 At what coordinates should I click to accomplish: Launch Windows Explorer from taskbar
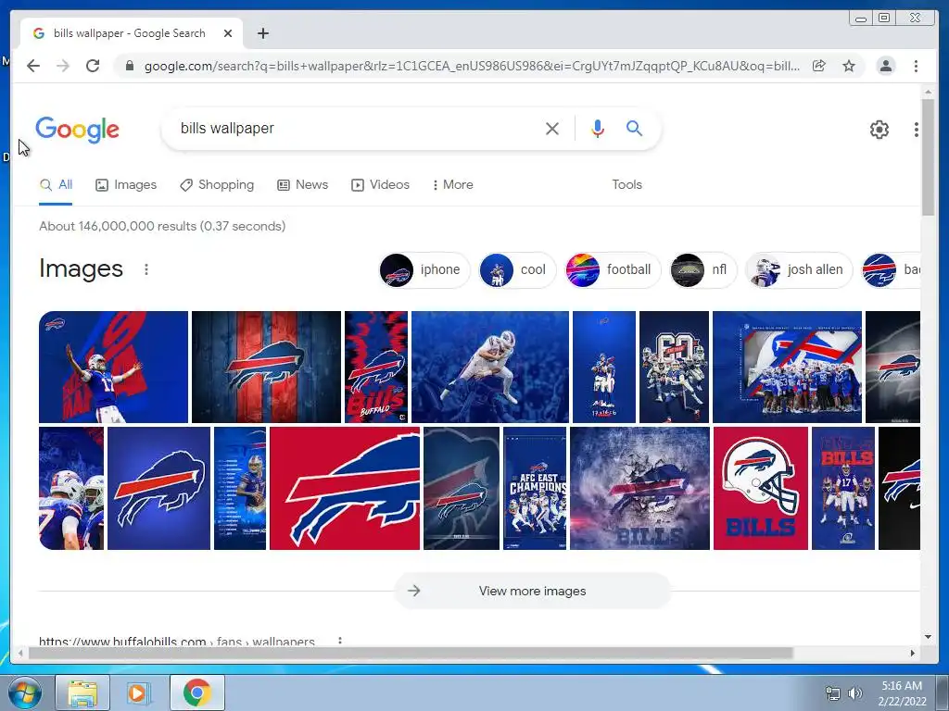point(82,692)
